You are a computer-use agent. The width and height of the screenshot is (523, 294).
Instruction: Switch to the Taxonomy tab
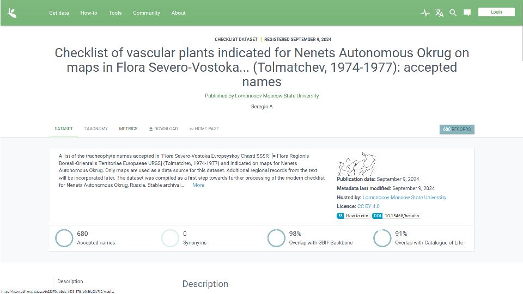96,129
